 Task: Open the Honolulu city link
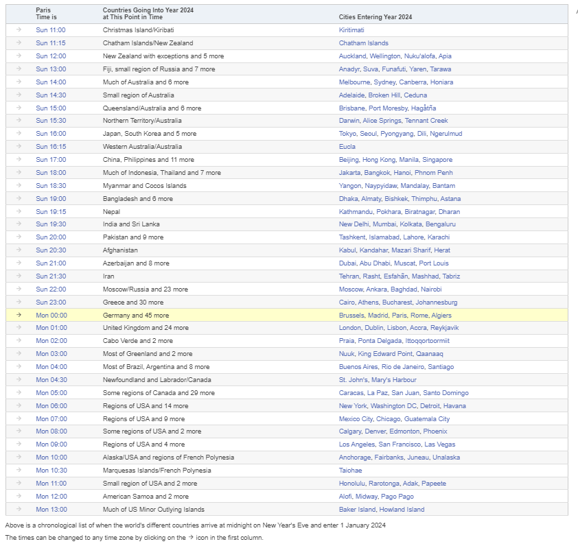click(352, 484)
